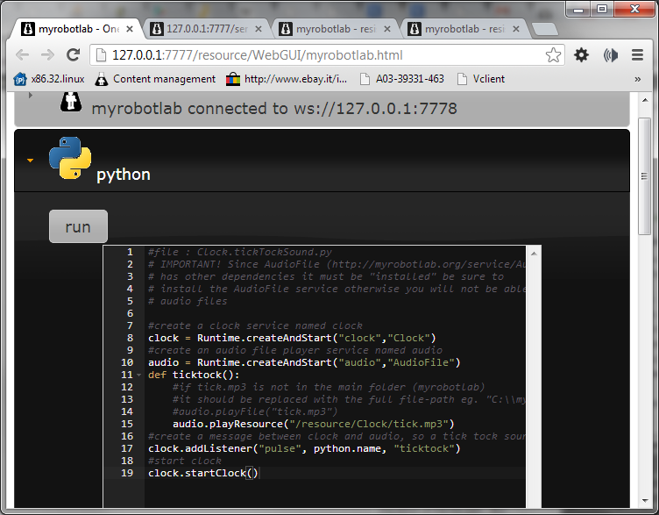Click the def ticktock(): line
The width and height of the screenshot is (659, 515).
pyautogui.click(x=194, y=375)
